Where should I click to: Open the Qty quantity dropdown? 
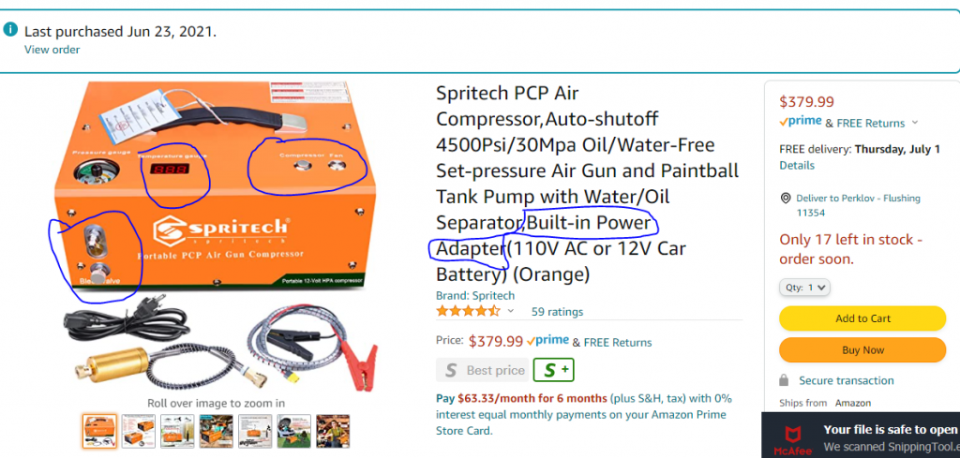tap(804, 288)
